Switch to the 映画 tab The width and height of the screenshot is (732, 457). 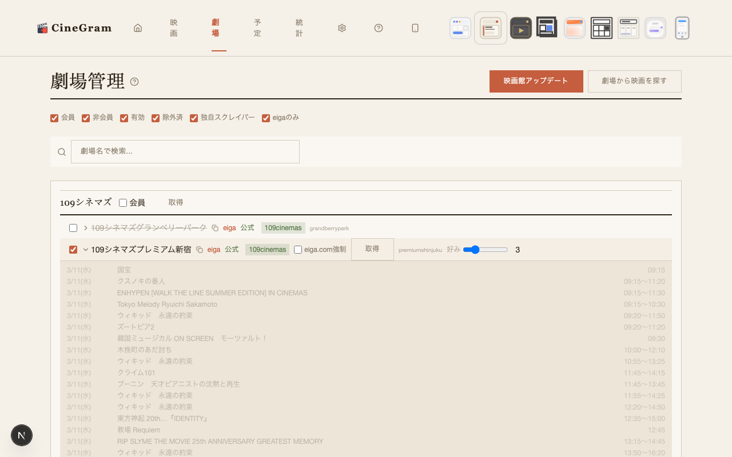pyautogui.click(x=174, y=28)
